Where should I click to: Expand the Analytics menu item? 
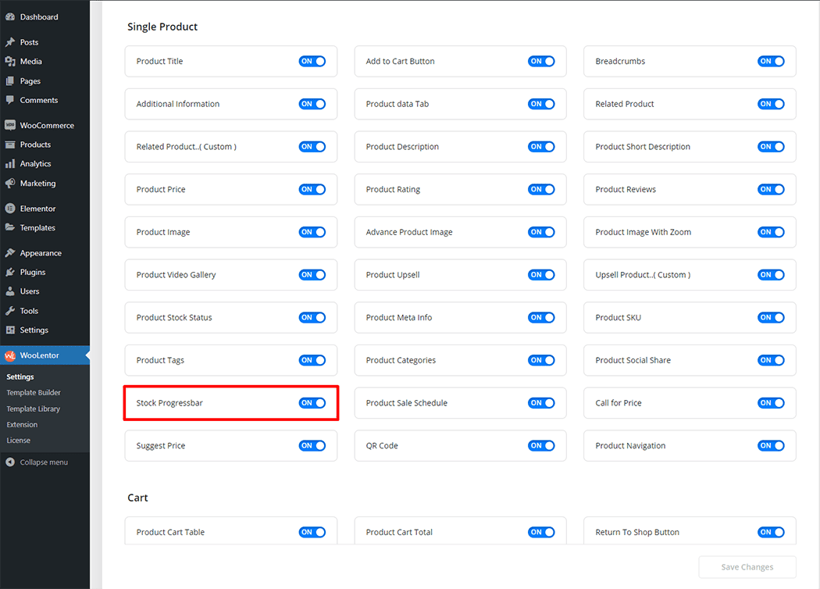coord(35,164)
